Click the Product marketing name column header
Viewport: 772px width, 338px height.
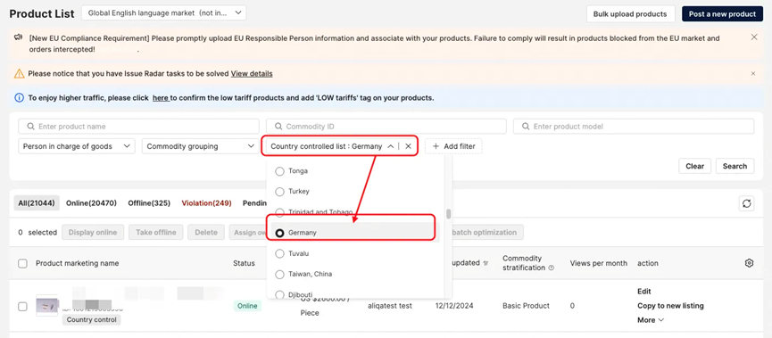[78, 263]
